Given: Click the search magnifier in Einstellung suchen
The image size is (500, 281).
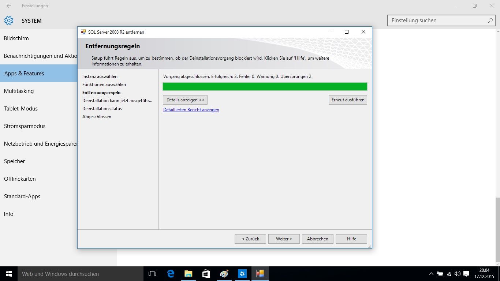Looking at the screenshot, I should (490, 20).
